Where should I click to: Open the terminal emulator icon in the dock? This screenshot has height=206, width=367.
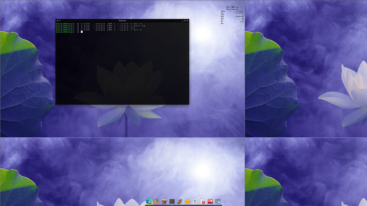point(172,202)
